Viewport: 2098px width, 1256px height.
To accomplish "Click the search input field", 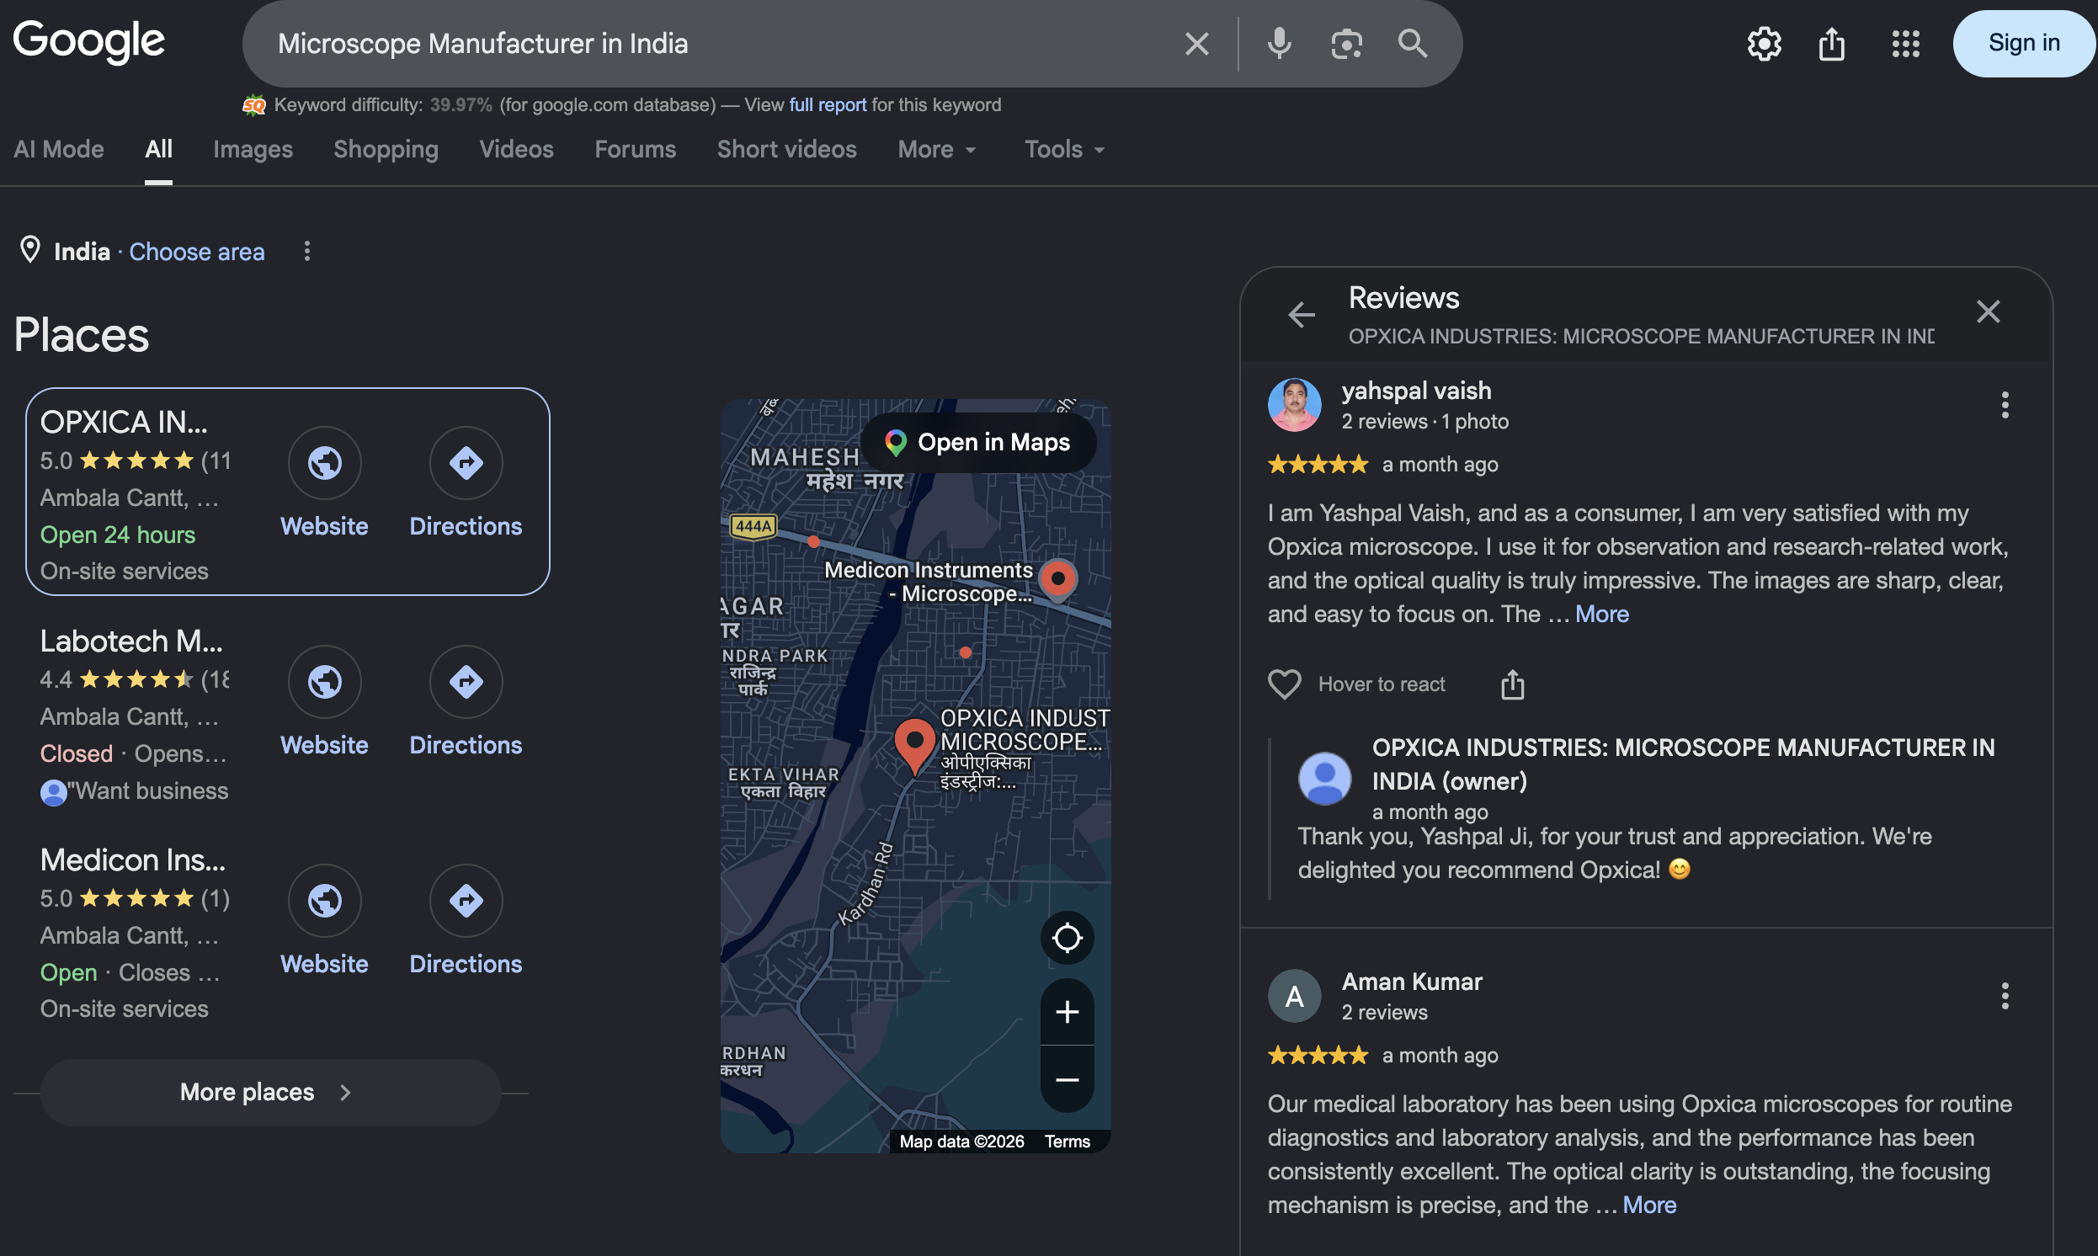I will (x=719, y=44).
